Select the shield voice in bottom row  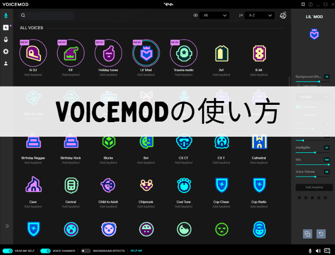tap(33, 229)
